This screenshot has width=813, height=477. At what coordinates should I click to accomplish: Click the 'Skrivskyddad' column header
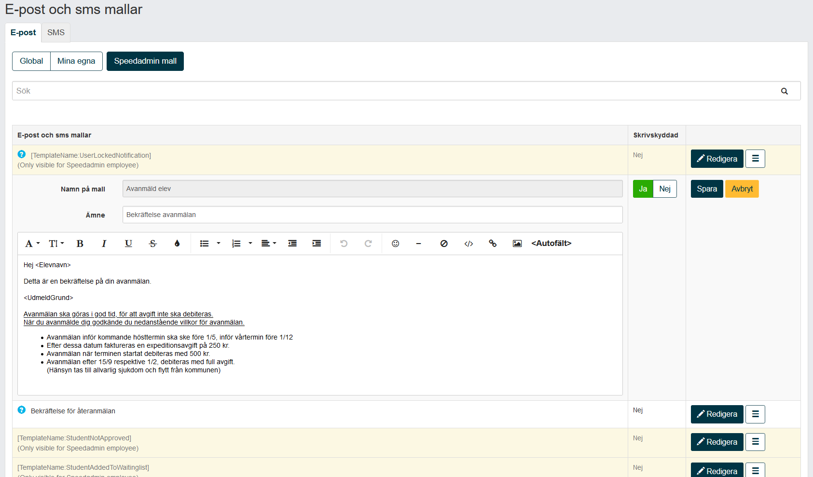(656, 135)
